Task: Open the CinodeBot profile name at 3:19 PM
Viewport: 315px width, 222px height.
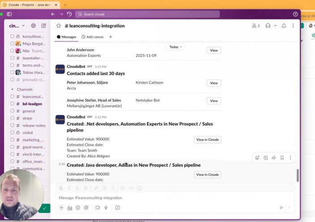Action: click(x=76, y=66)
